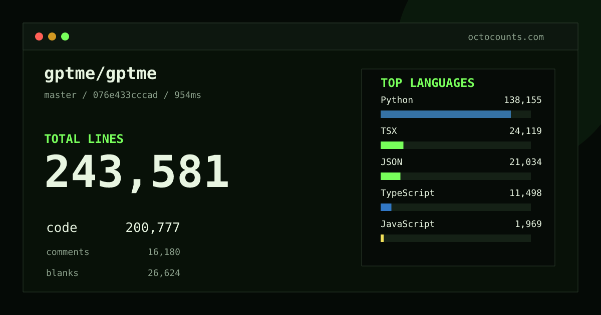Click the green window dot

click(65, 36)
